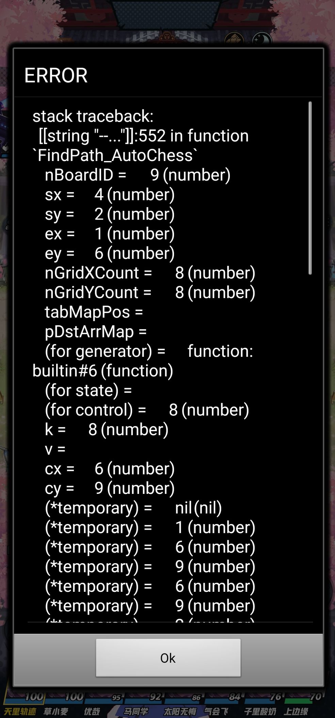The height and width of the screenshot is (718, 335).
Task: Click the stack traceback heading line
Action: (93, 116)
